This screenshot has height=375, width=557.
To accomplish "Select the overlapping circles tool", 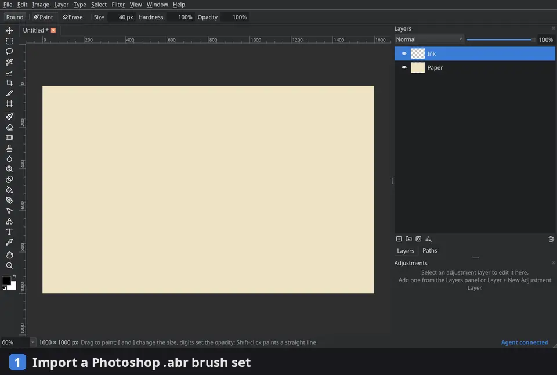I will (9, 179).
